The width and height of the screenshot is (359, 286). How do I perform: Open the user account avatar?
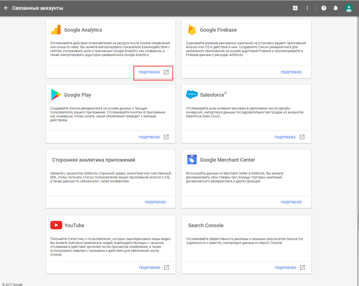(x=349, y=8)
